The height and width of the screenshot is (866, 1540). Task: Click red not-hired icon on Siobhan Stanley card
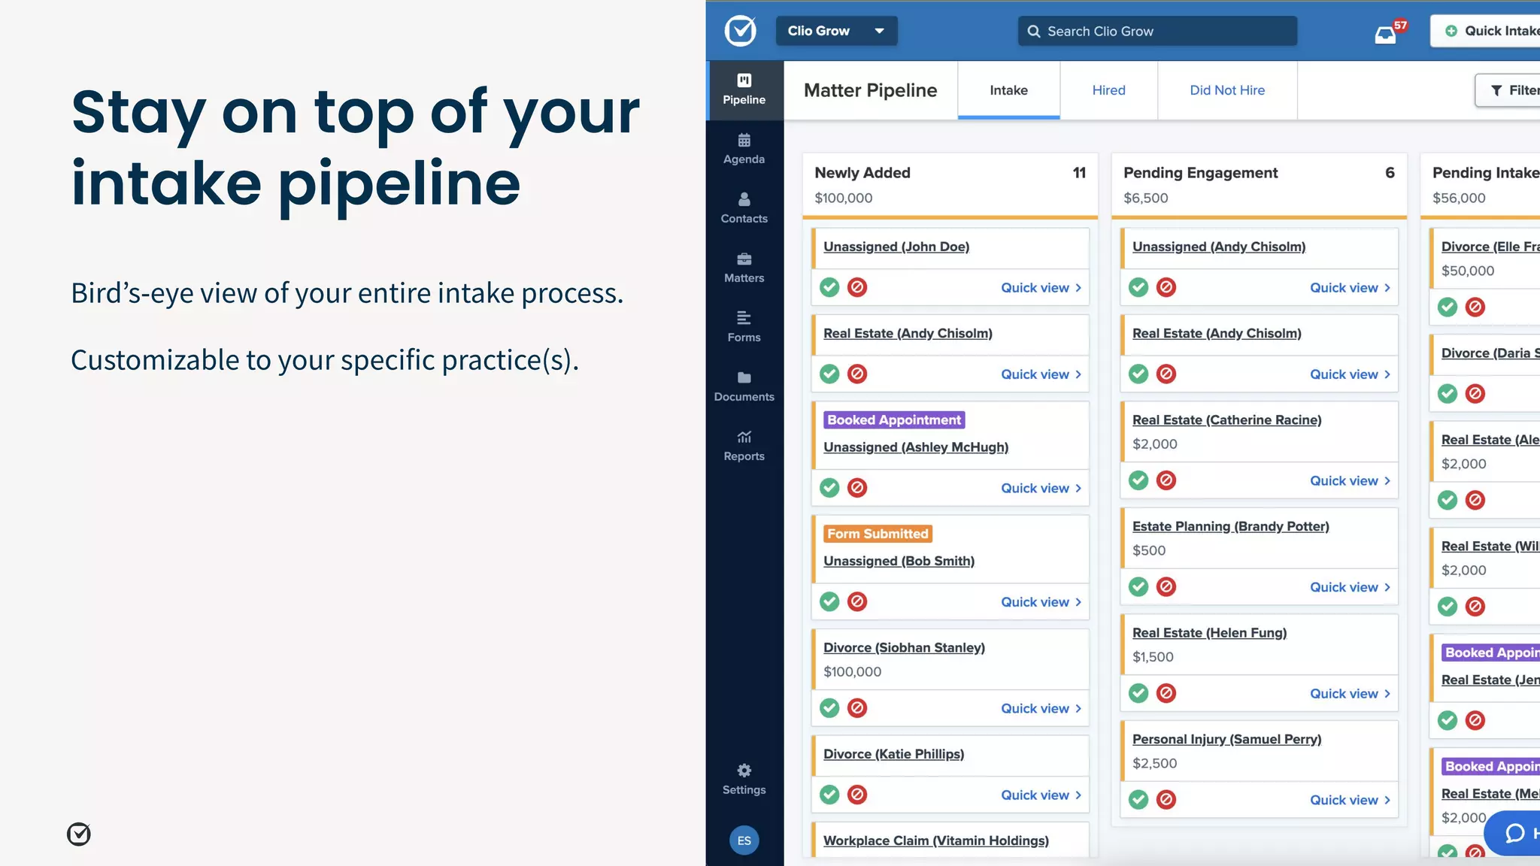[857, 708]
